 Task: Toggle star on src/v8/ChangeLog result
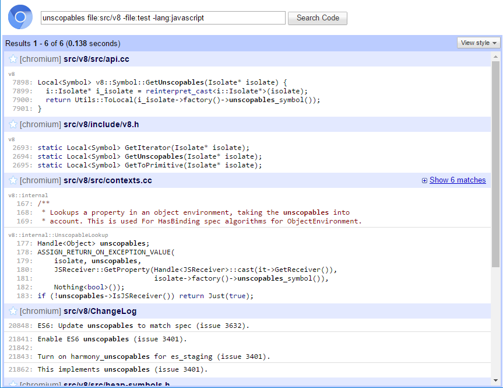click(x=13, y=312)
